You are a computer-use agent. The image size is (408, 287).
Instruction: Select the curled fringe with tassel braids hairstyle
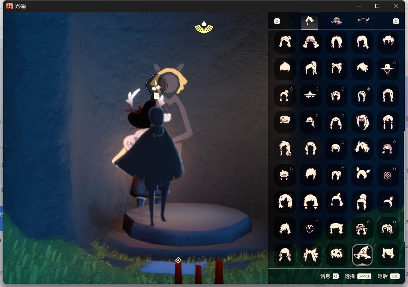click(388, 122)
